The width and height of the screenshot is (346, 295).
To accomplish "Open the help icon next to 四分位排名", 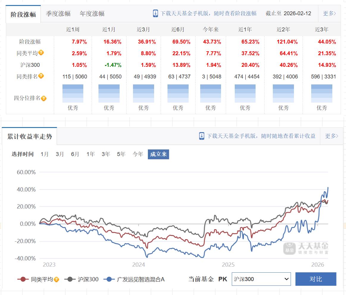I will click(x=44, y=98).
